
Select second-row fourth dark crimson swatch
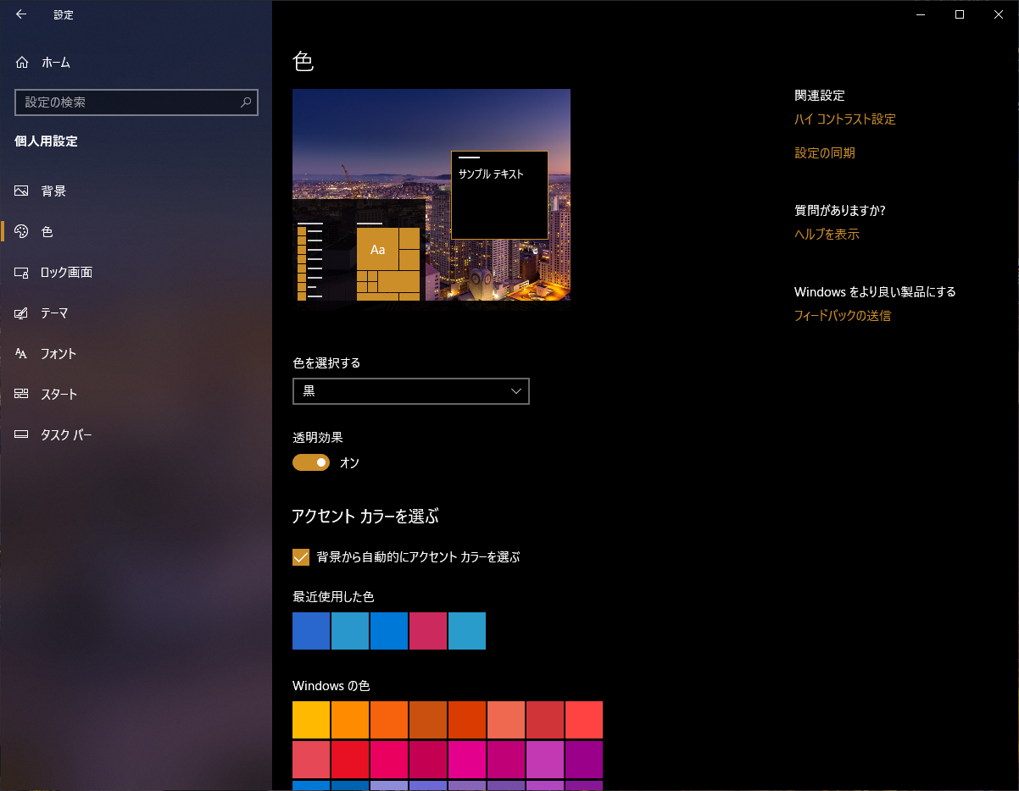tap(428, 760)
